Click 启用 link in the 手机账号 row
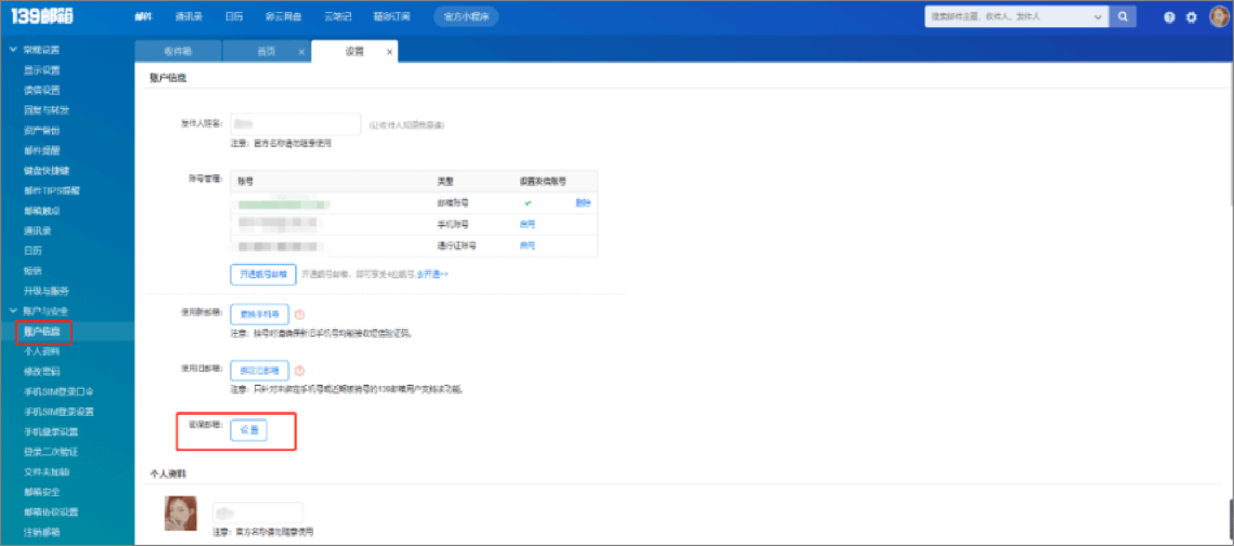 point(527,224)
